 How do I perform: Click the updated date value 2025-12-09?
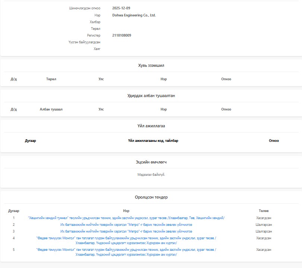[121, 8]
